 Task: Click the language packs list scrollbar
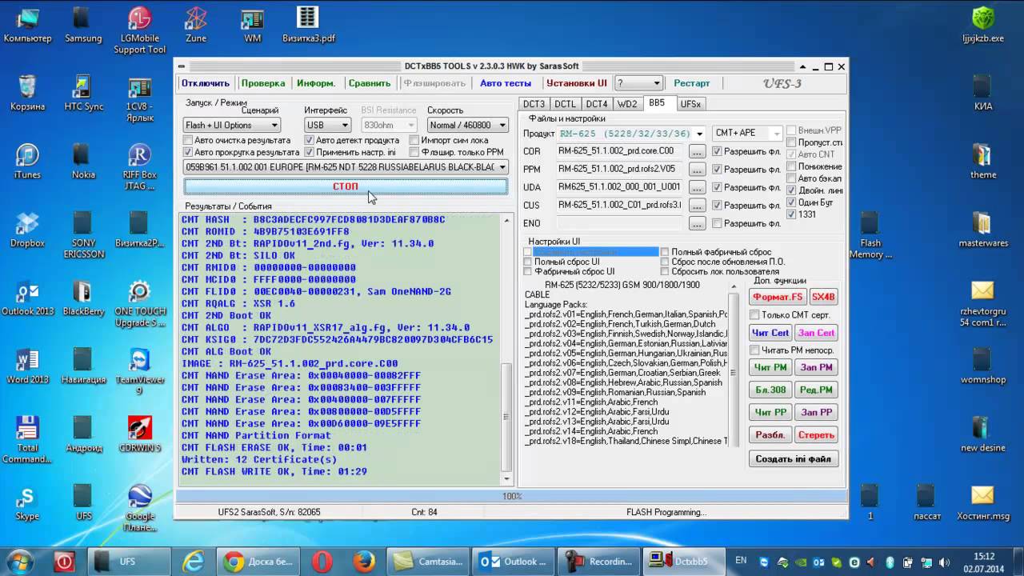(x=734, y=364)
